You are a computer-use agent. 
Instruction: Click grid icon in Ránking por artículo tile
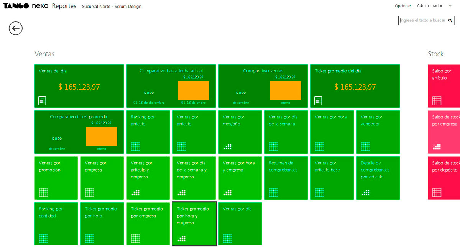(x=135, y=147)
